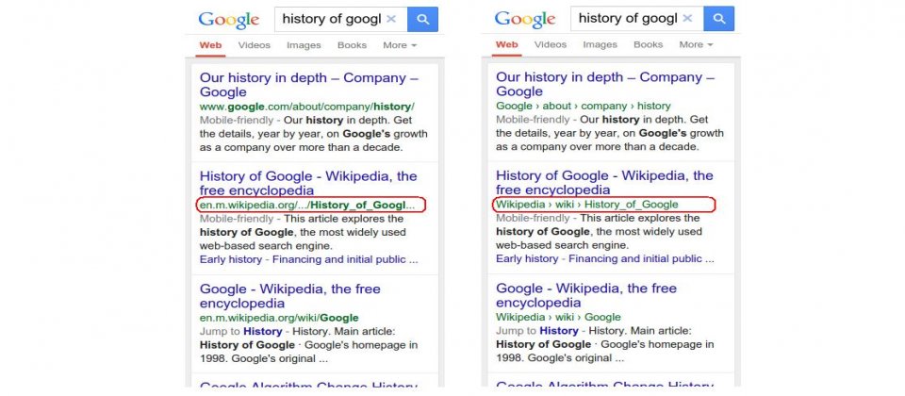Screen dimensions: 905x396
Task: Switch to the Videos tab in left screenshot
Action: click(x=254, y=45)
